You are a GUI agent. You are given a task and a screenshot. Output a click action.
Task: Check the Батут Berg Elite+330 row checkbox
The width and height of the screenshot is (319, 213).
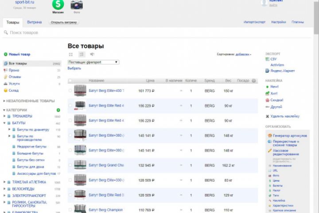tap(70, 180)
